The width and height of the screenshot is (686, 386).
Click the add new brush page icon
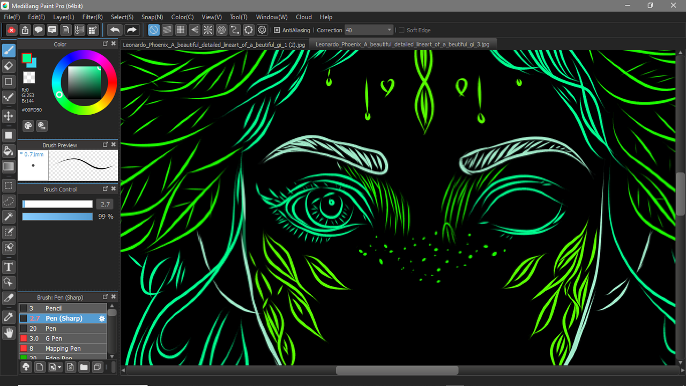(x=40, y=367)
